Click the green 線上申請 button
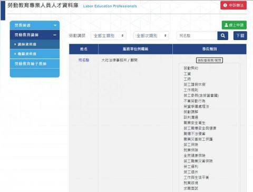Viewport: 253px width, 192px height. [234, 25]
